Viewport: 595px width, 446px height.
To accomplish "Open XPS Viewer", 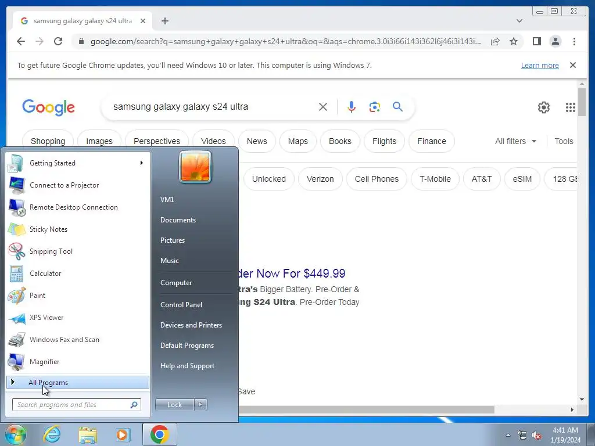I will 78,318.
